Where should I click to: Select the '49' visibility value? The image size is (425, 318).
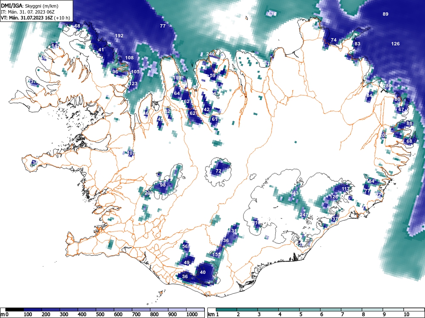(187, 262)
